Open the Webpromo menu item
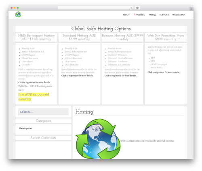202x171 pixels. (179, 15)
